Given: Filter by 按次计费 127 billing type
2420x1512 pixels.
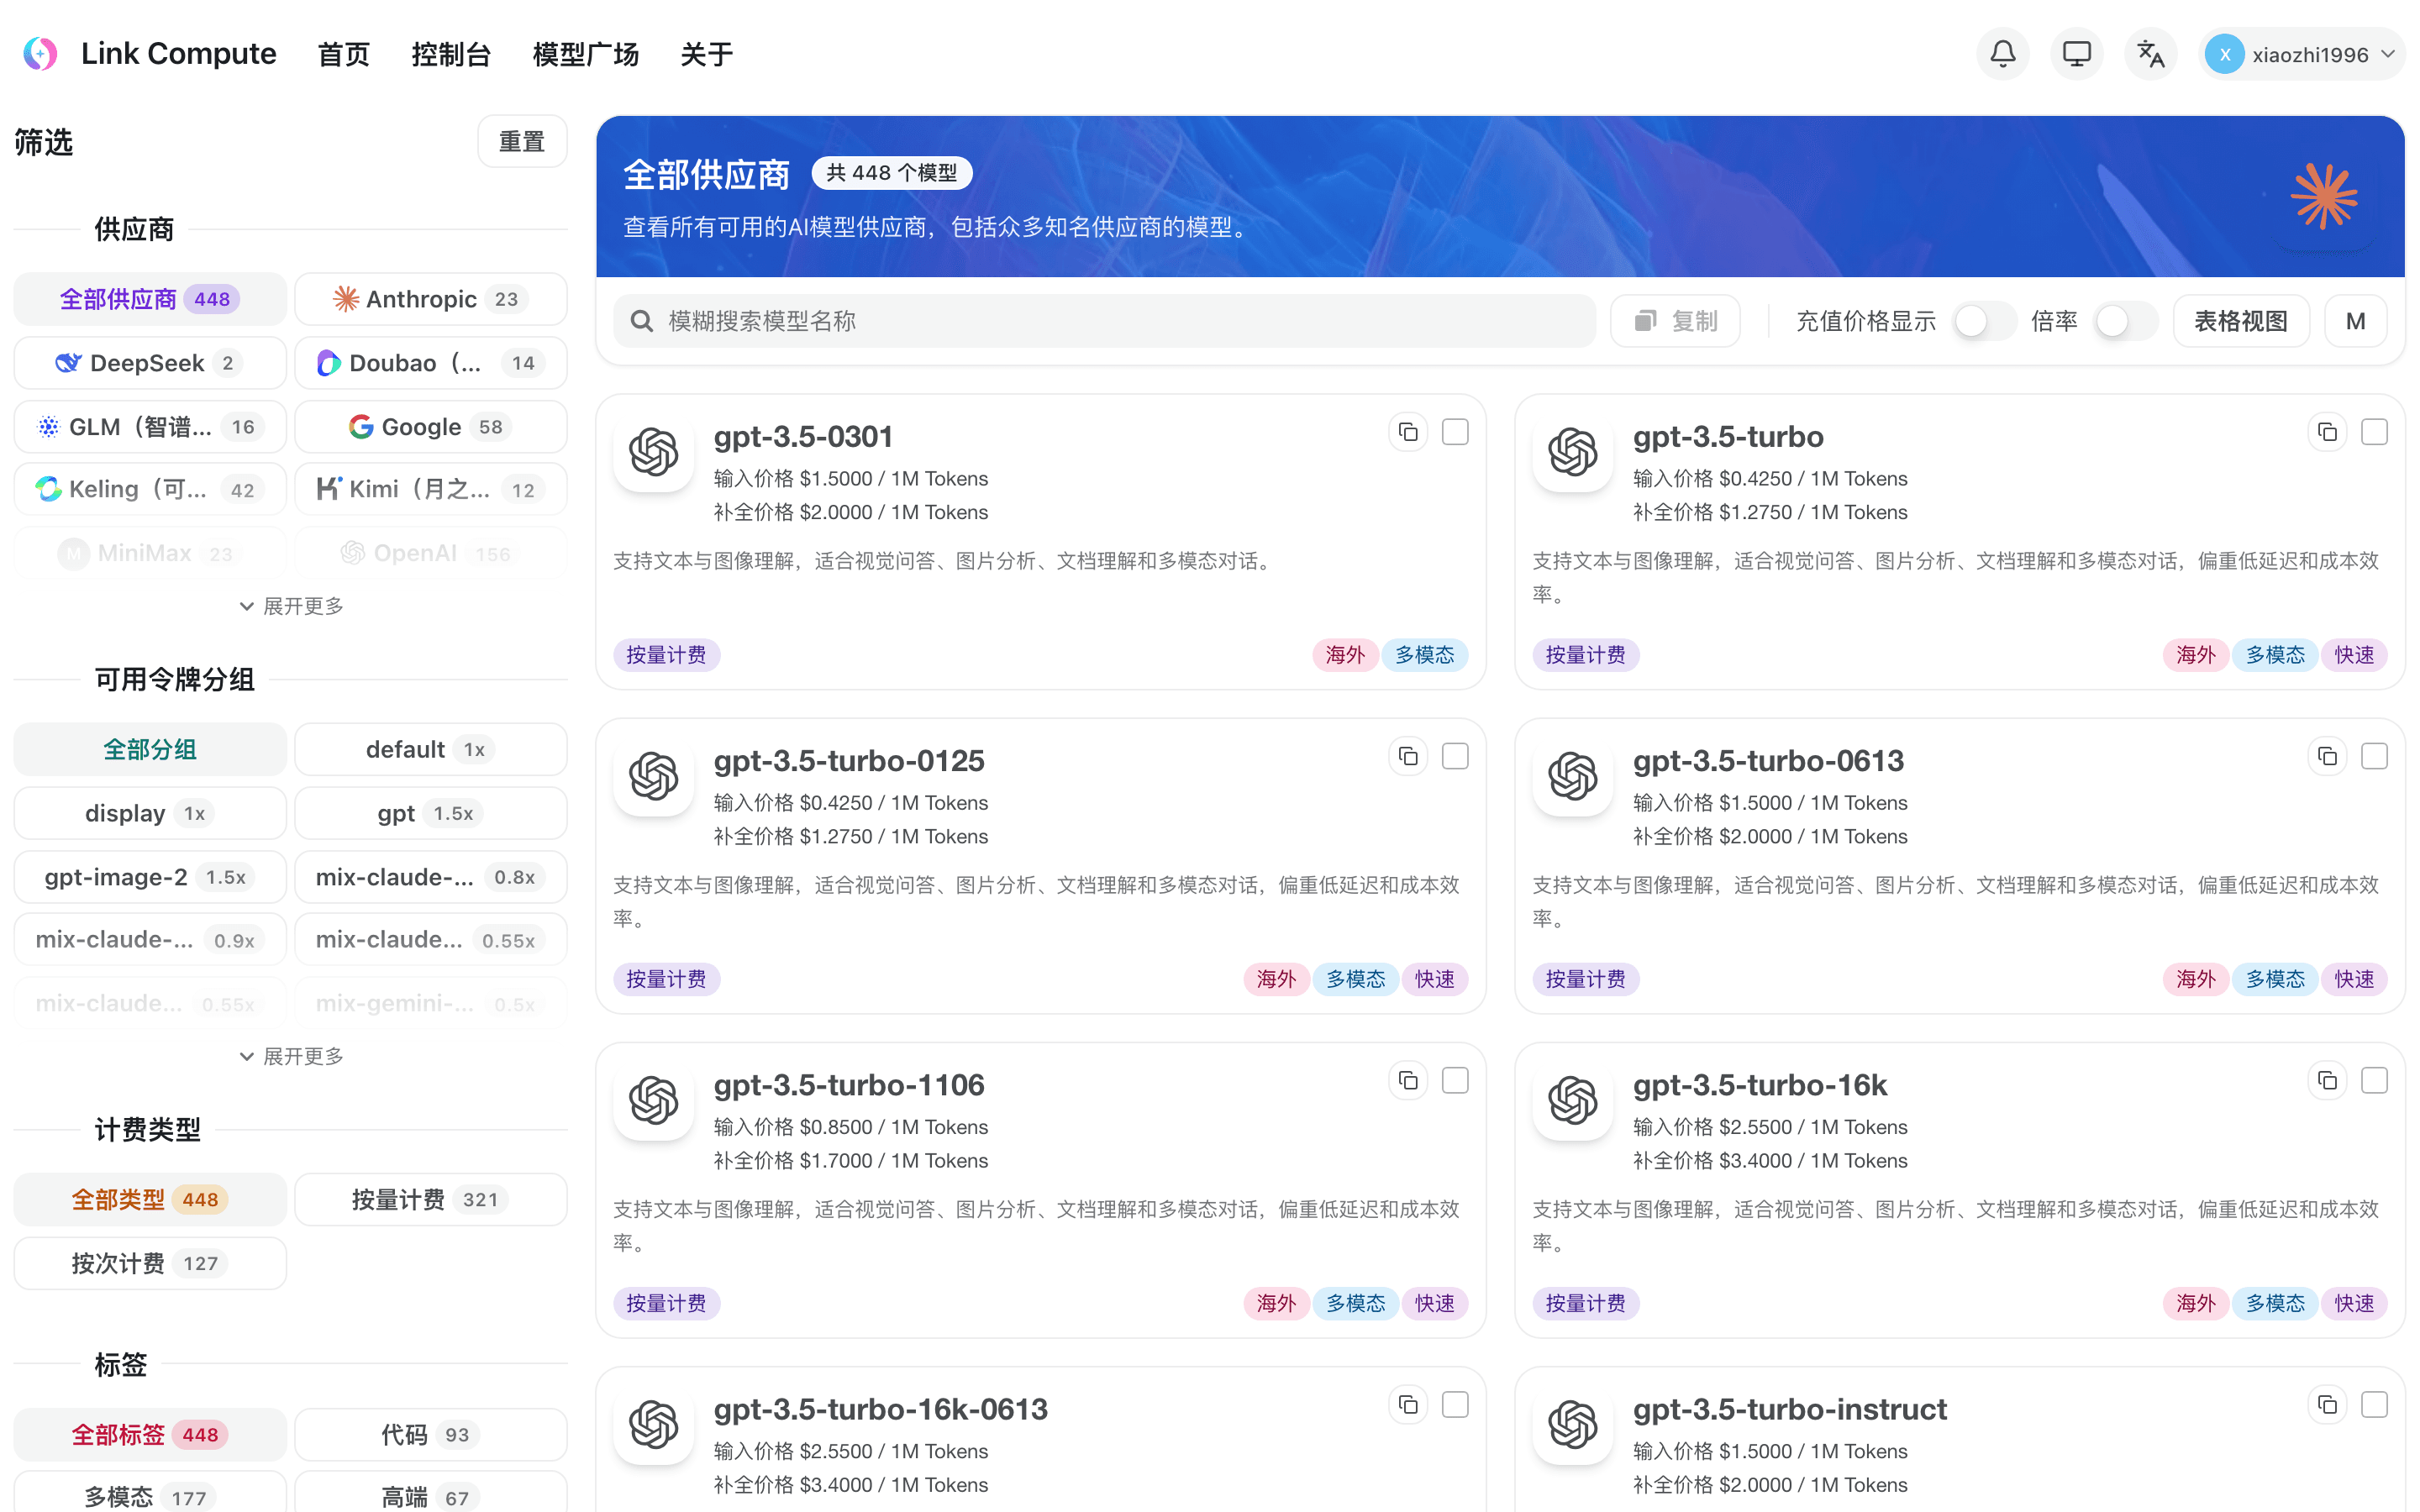Looking at the screenshot, I should (150, 1263).
